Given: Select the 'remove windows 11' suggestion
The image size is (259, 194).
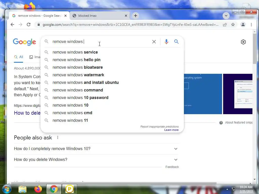Looking at the screenshot, I should coord(112,120).
